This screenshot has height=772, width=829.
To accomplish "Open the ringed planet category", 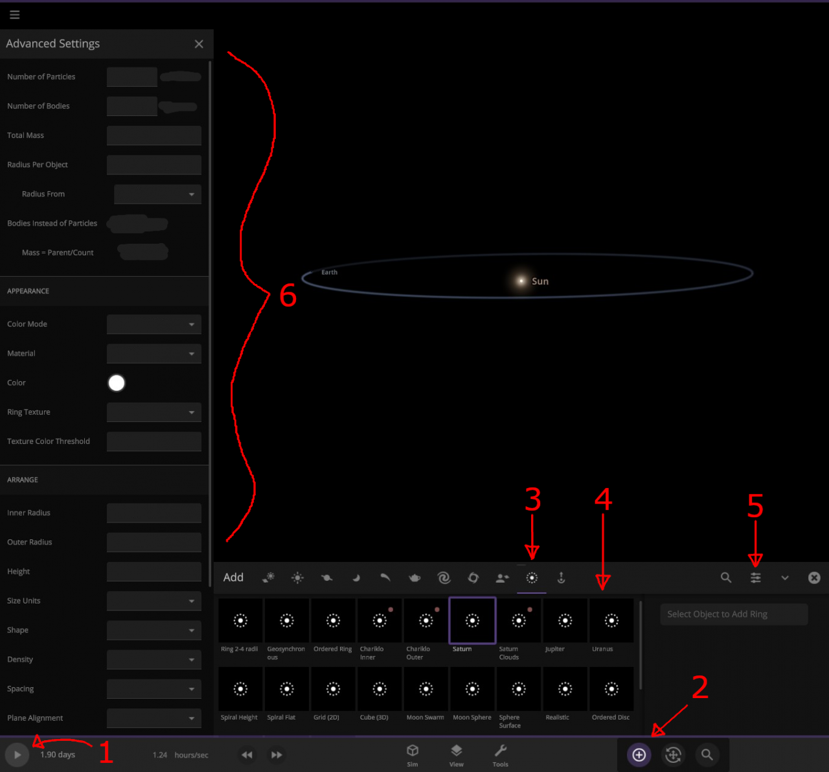I will 327,578.
